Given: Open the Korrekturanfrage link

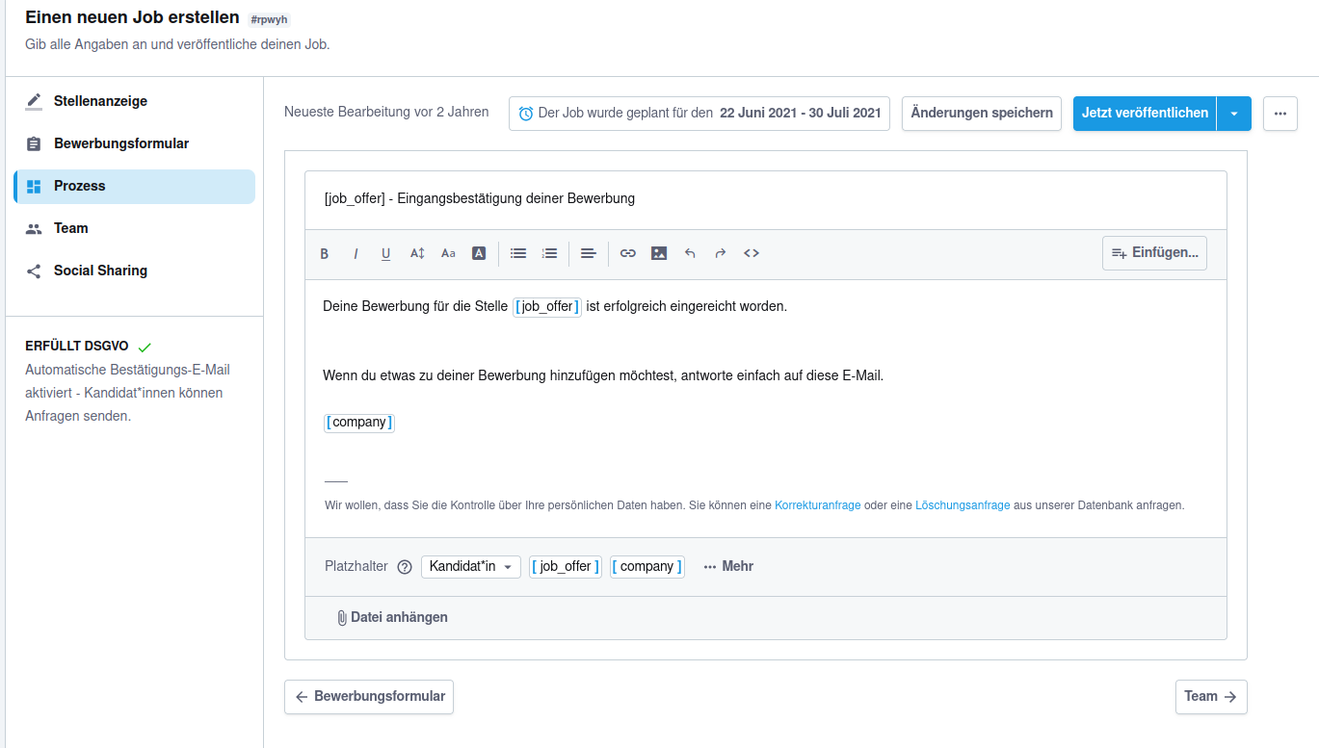Looking at the screenshot, I should point(817,504).
